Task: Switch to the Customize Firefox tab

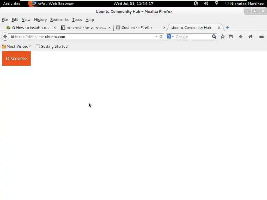Action: (x=141, y=28)
